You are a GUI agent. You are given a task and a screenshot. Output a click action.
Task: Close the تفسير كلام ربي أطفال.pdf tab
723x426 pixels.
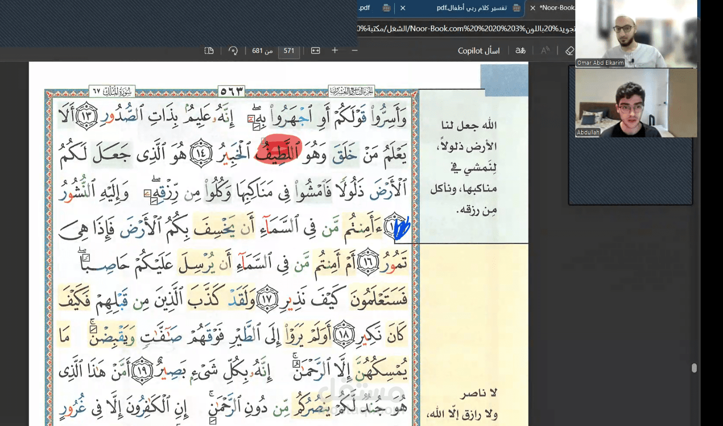[x=403, y=8]
